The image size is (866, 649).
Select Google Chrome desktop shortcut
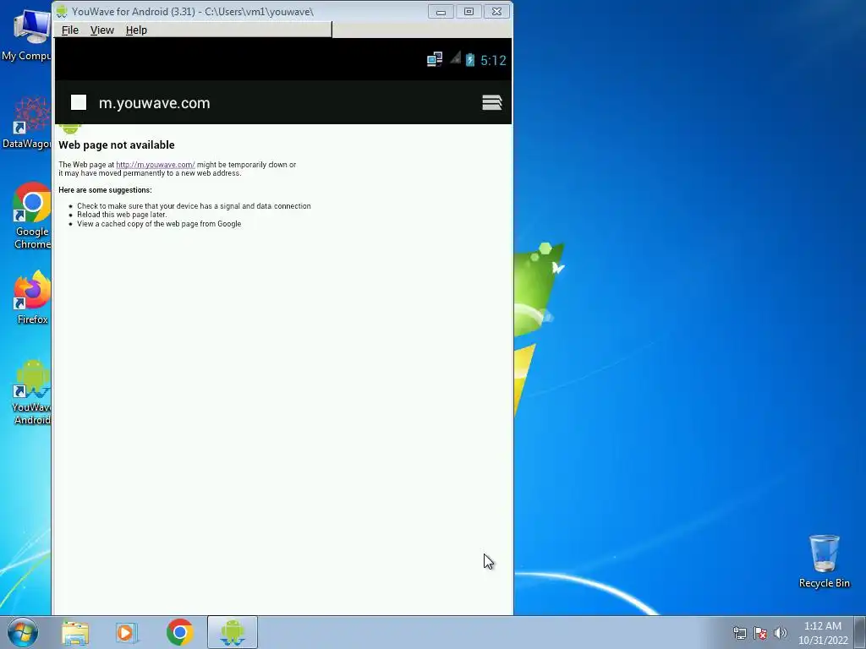pos(31,215)
